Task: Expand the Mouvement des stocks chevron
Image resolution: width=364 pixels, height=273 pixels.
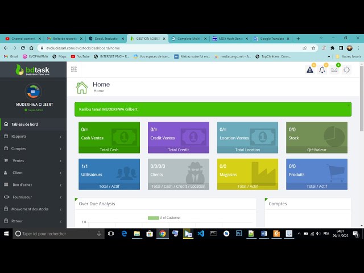Action: 61,209
